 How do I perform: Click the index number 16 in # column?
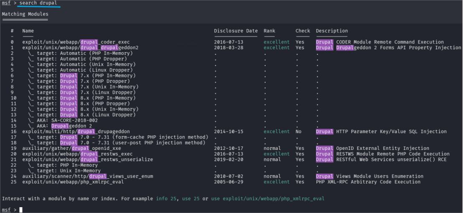tap(14, 132)
